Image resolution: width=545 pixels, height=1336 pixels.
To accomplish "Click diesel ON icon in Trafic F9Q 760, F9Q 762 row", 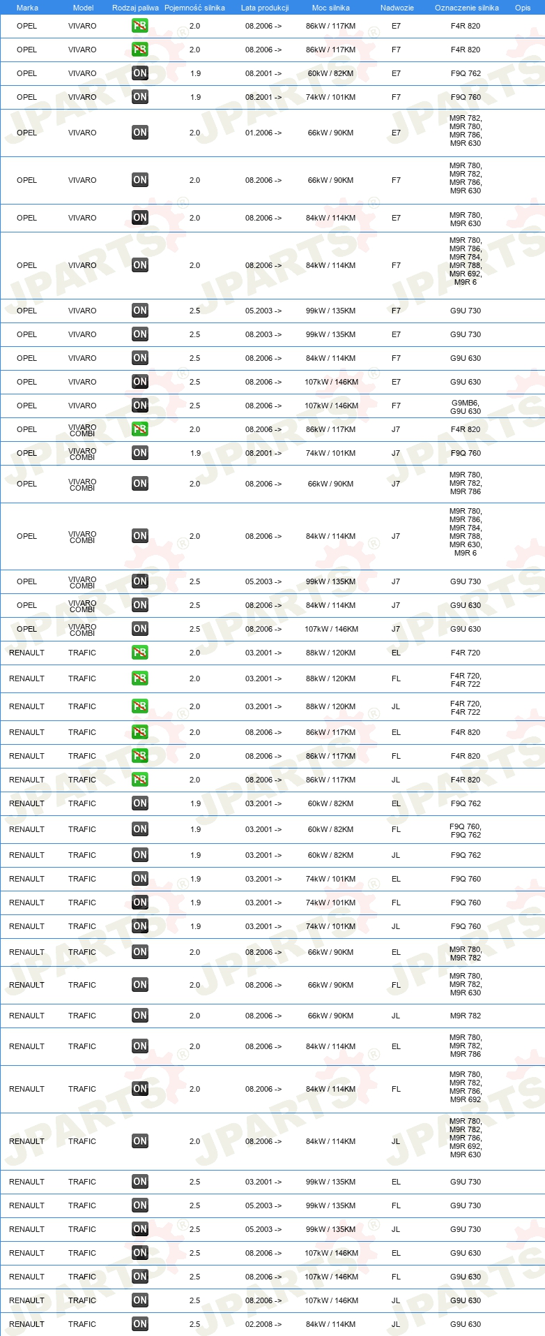I will tap(140, 829).
